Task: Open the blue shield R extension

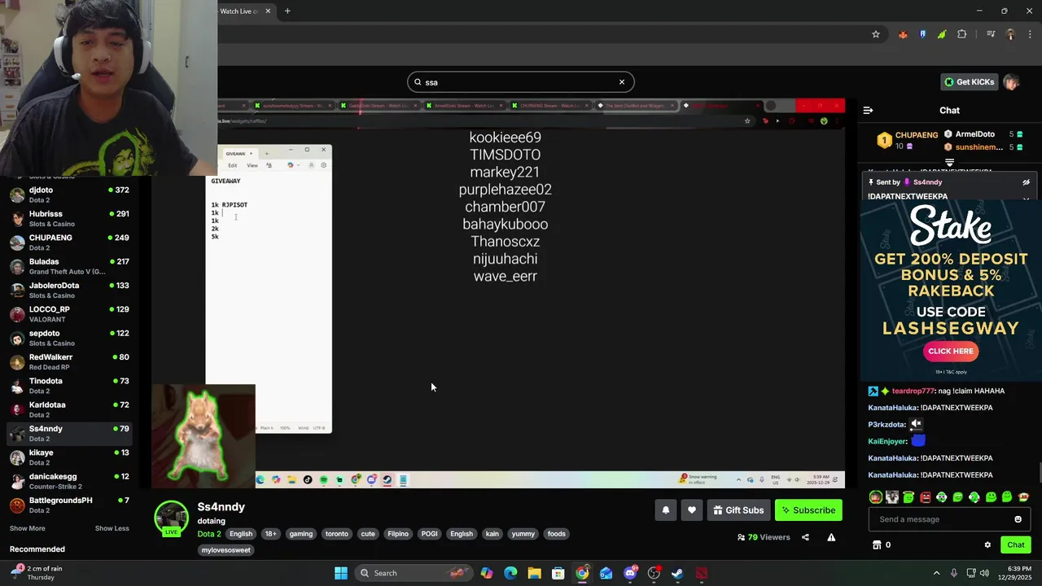Action: click(922, 34)
